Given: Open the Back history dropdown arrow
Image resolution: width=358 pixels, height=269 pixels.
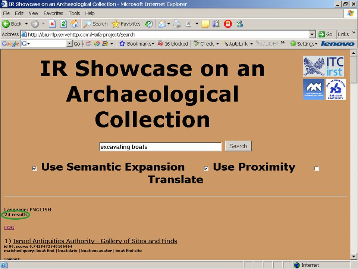Looking at the screenshot, I should coord(26,24).
